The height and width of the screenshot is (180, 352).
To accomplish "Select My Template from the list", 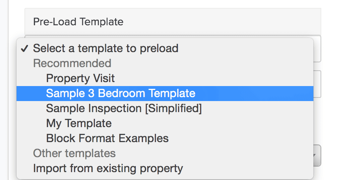I will click(79, 123).
